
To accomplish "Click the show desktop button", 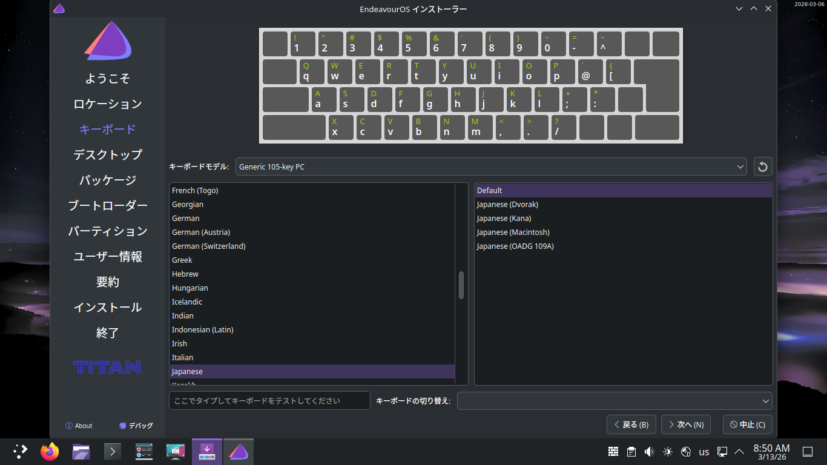I will pos(807,452).
